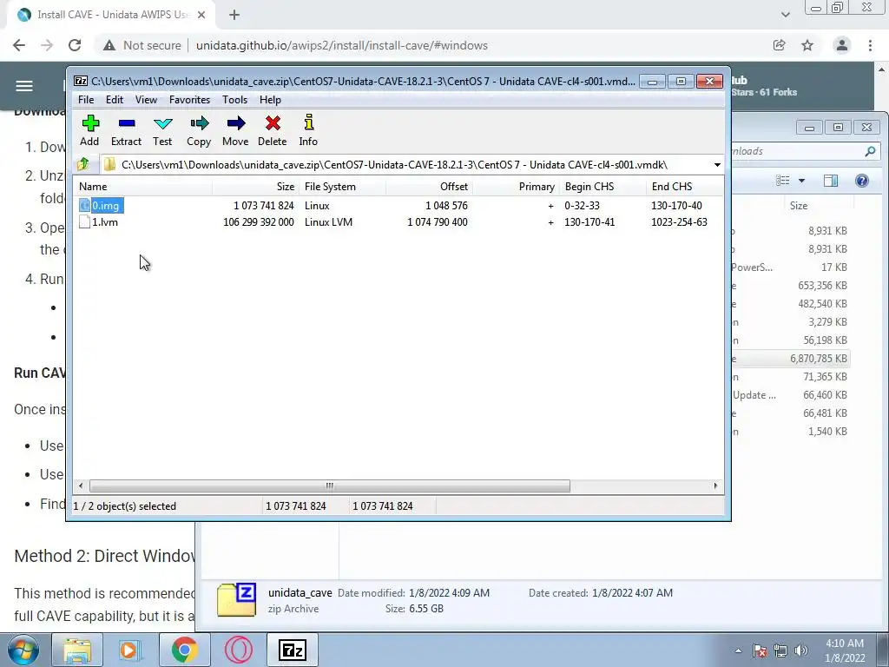The image size is (889, 667).
Task: Click the horizontal scrollbar thumb in 7-Zip
Action: click(x=329, y=485)
